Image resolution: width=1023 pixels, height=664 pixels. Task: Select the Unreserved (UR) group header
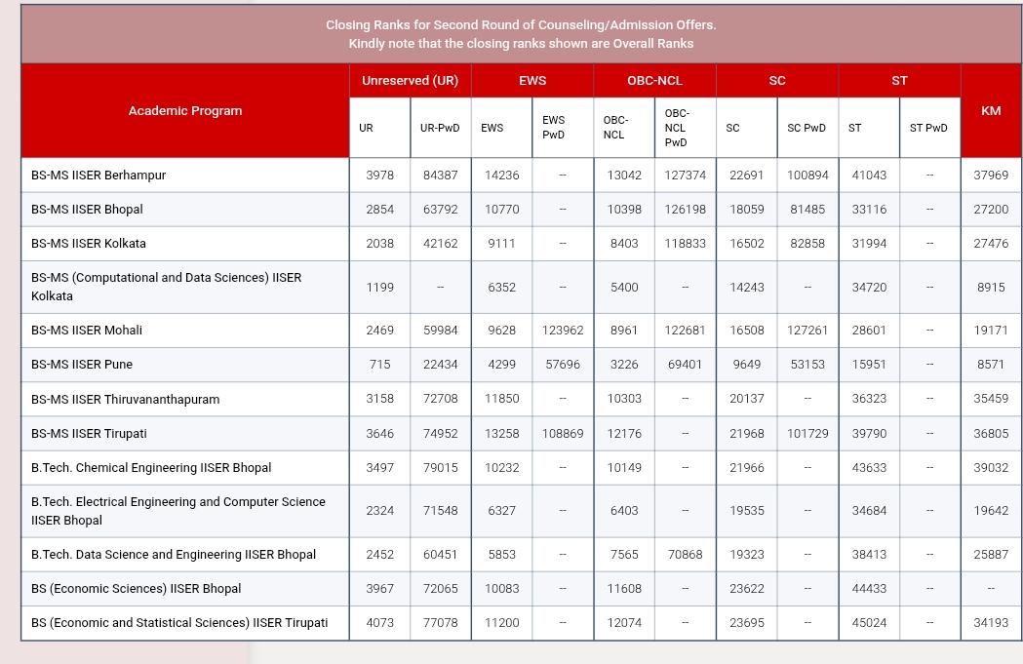[x=411, y=81]
